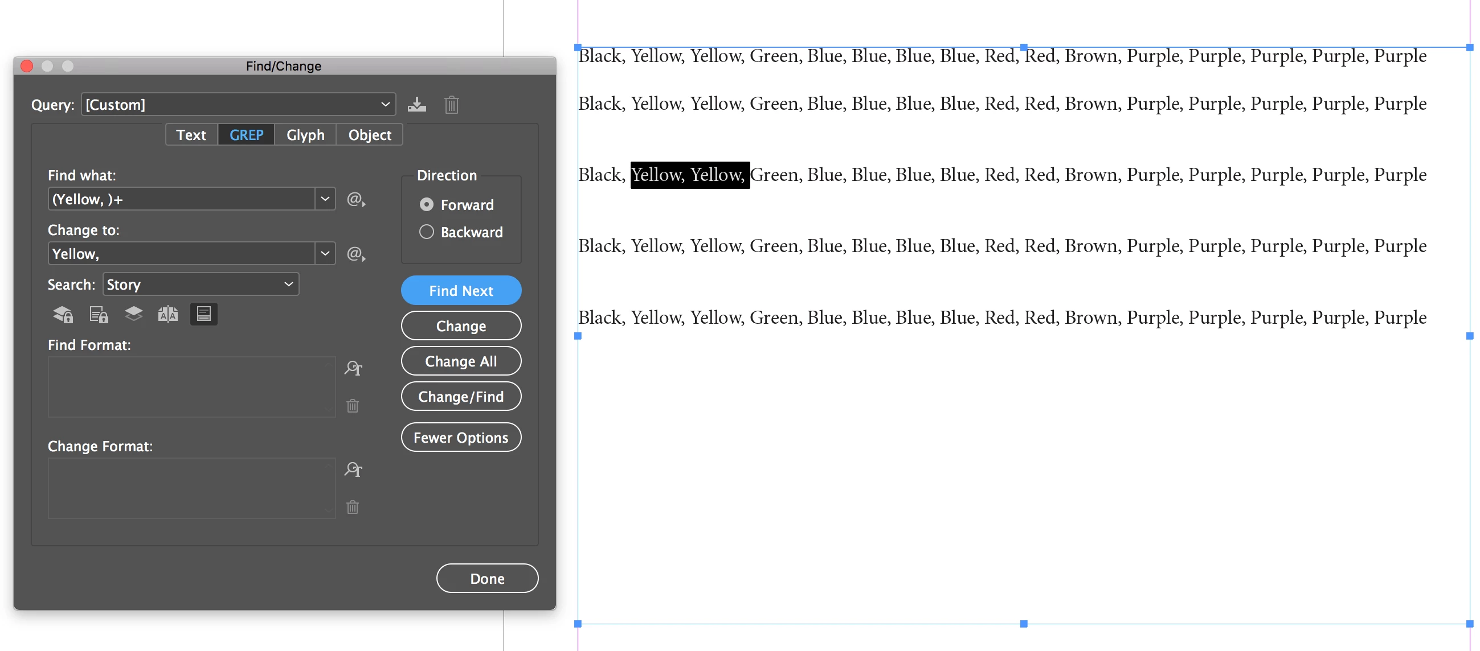Switch to the Object tab
The image size is (1480, 651).
pyautogui.click(x=369, y=135)
